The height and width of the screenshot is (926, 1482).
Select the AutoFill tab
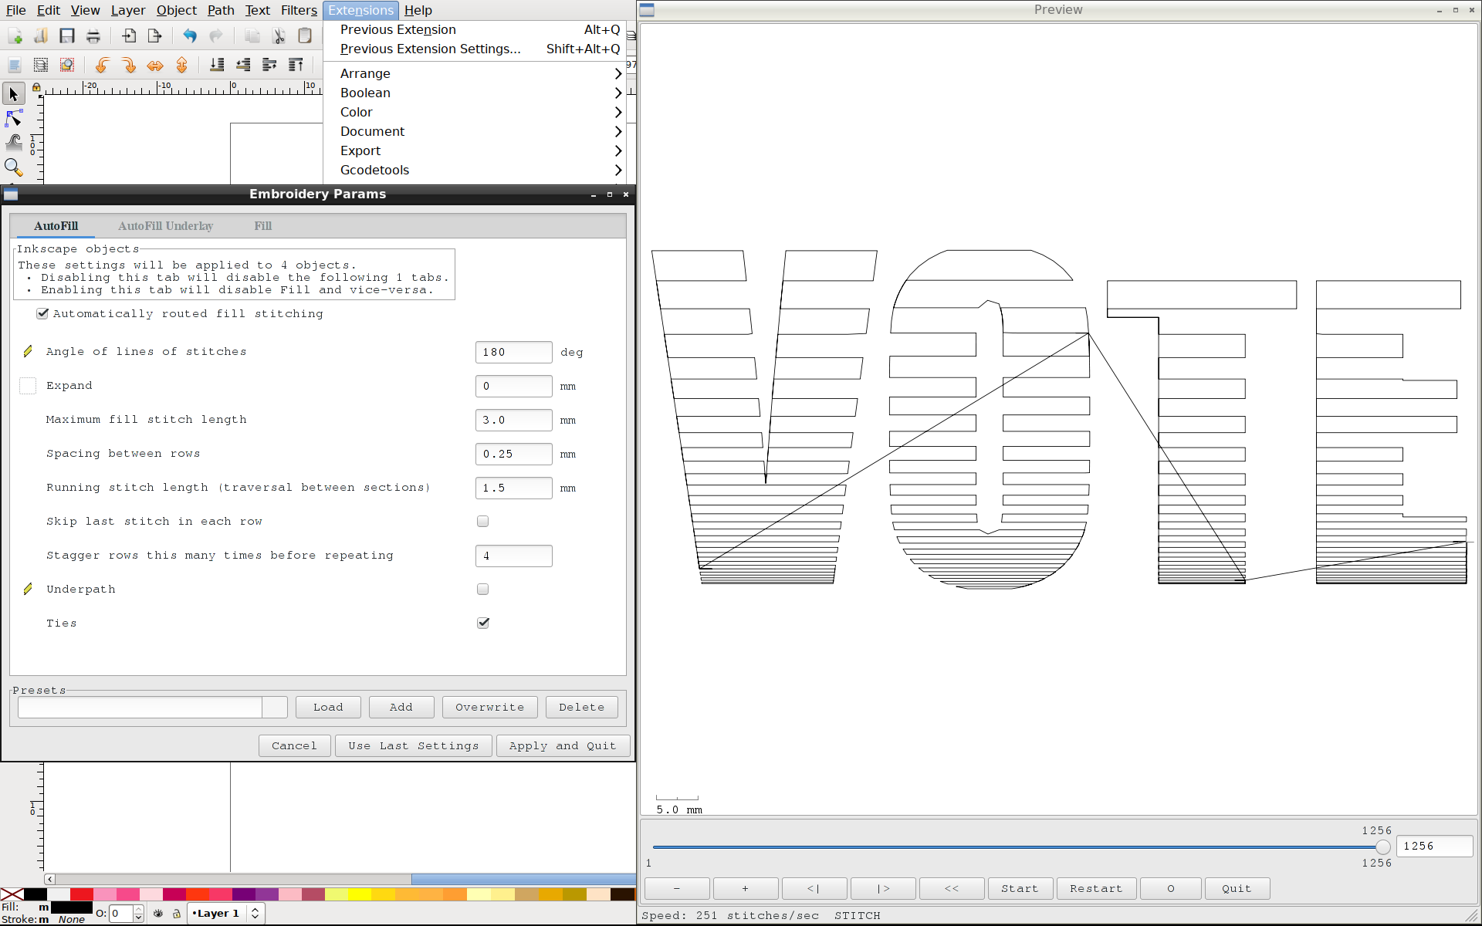(x=56, y=226)
